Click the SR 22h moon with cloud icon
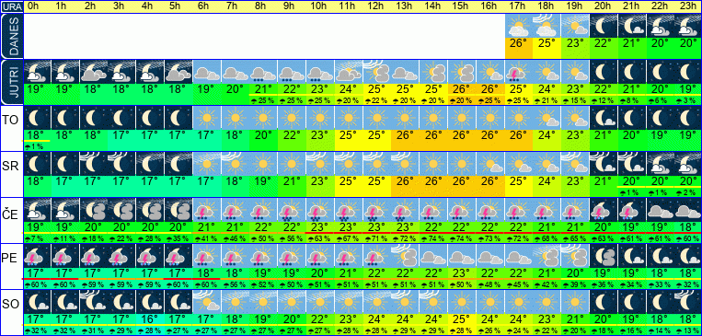The image size is (702, 336). [661, 164]
